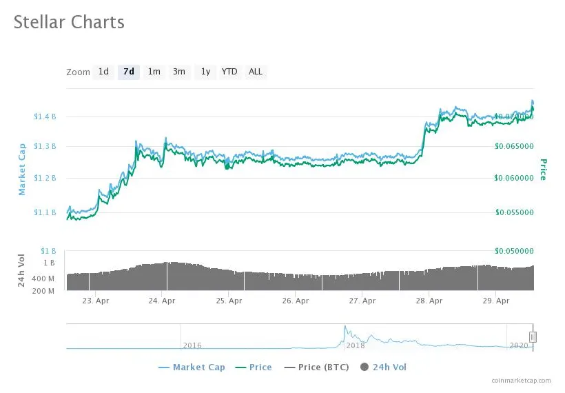The height and width of the screenshot is (393, 565).
Task: Click the 28. Apr date label
Action: tap(429, 301)
